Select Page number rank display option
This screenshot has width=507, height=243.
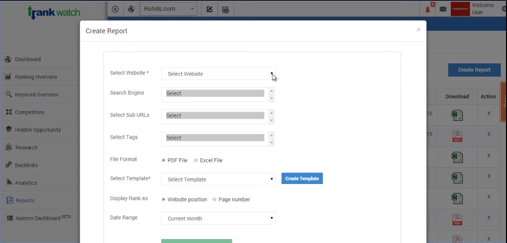pos(215,200)
